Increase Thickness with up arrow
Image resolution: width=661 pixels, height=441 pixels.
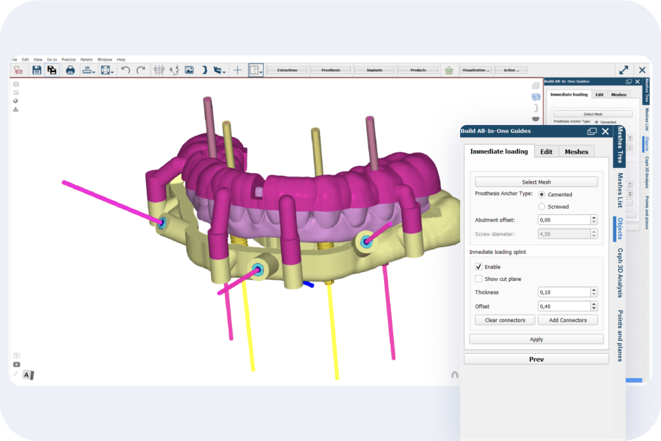point(594,290)
